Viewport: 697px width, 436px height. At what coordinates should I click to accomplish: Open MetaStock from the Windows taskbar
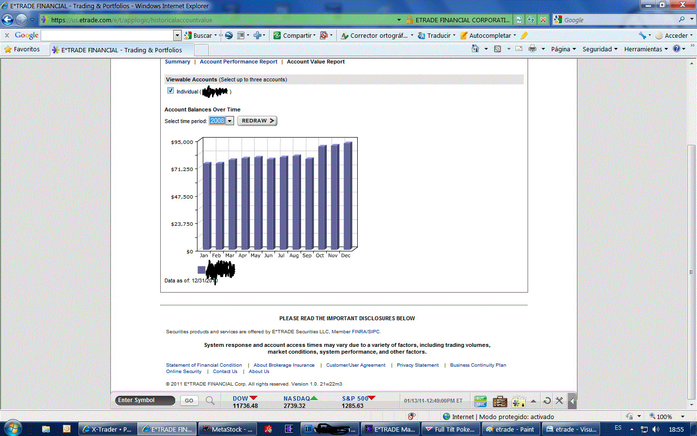227,429
